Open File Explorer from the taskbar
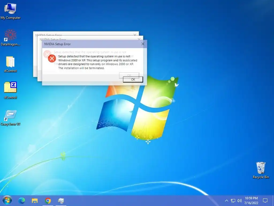Viewport: 274px width, 206px height. pyautogui.click(x=35, y=201)
